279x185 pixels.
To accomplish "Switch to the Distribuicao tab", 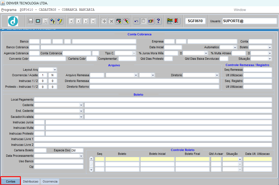I will (x=31, y=182).
